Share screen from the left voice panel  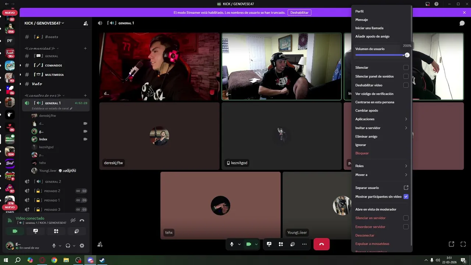tap(35, 231)
